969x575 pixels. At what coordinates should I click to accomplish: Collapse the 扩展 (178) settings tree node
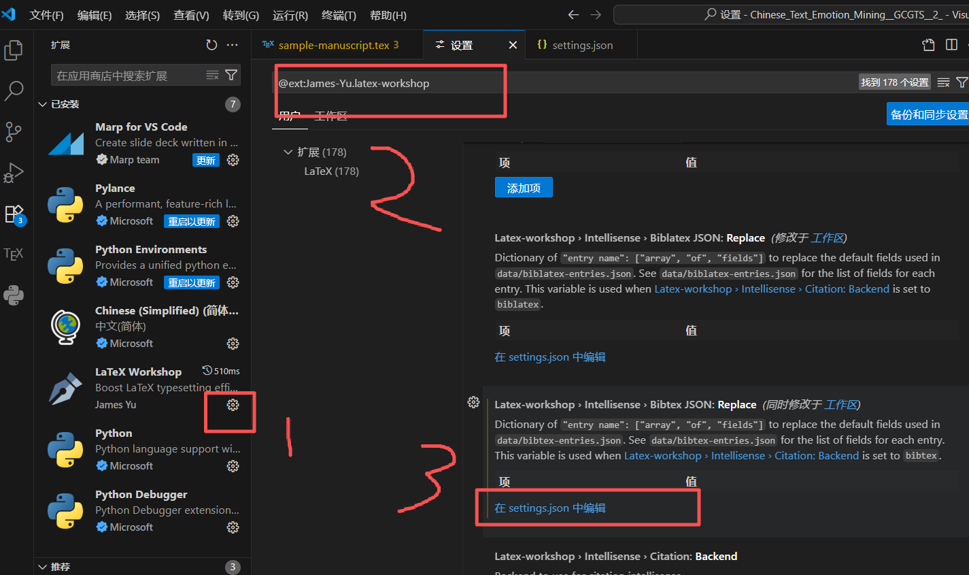coord(316,152)
